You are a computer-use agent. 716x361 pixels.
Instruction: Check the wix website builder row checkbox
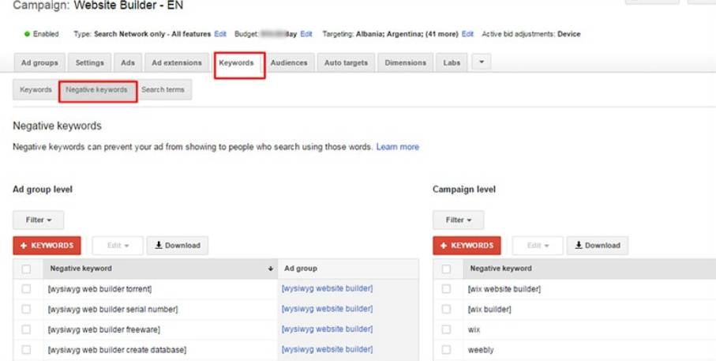click(446, 289)
